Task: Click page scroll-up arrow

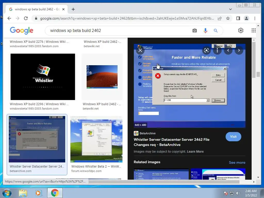Action: (258, 26)
